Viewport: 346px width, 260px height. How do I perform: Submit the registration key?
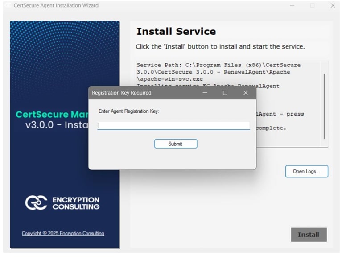point(176,144)
